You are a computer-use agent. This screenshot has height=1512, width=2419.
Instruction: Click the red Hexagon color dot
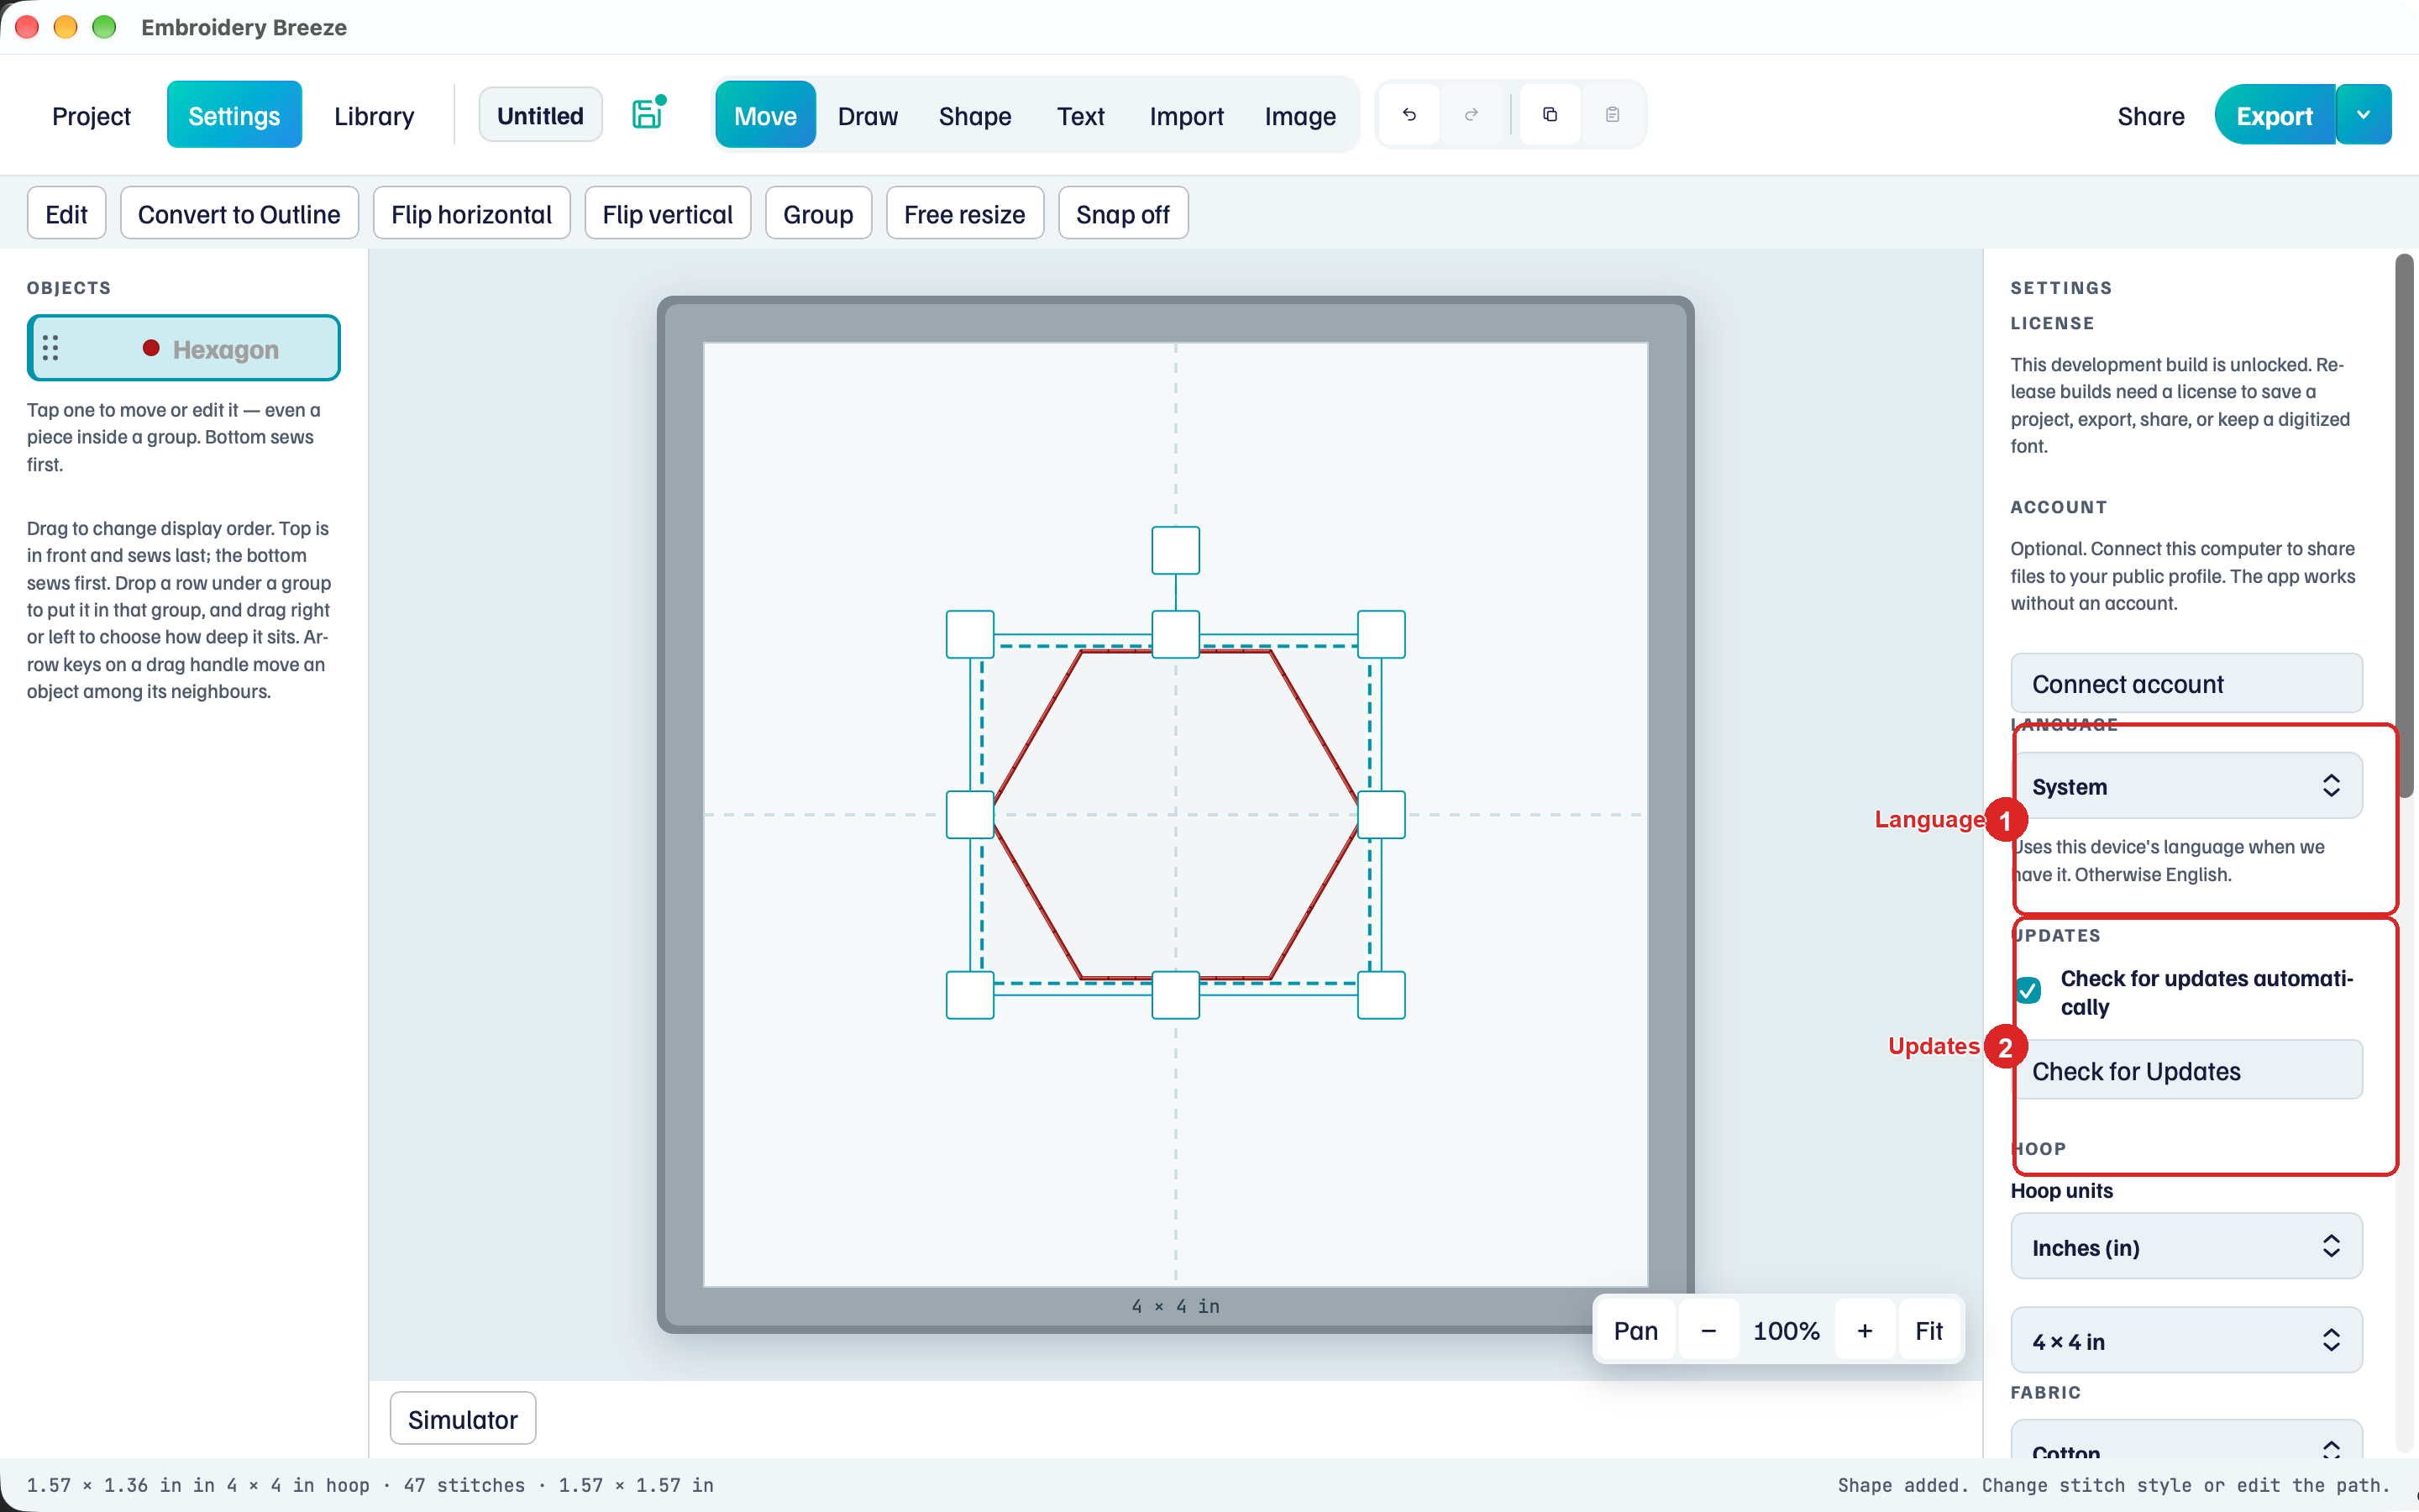pos(151,348)
